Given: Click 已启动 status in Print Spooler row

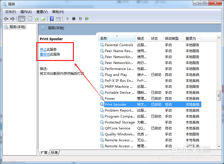Looking at the screenshot, I should pyautogui.click(x=156, y=105).
